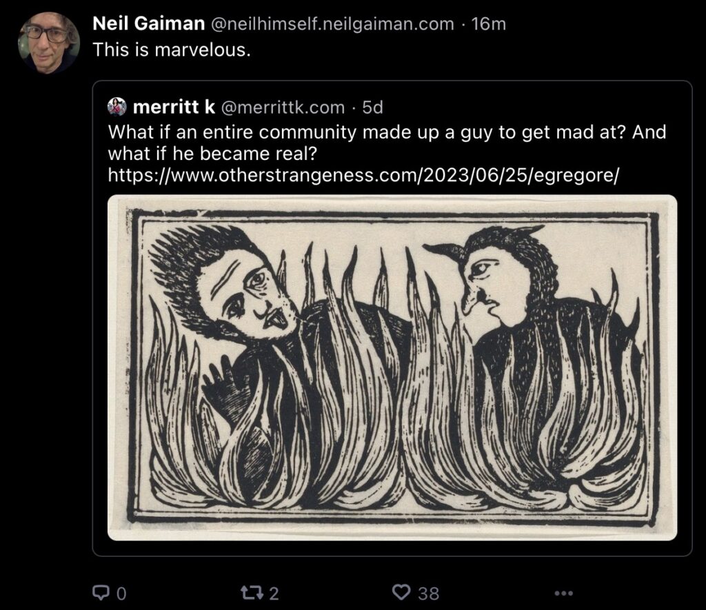Open the three-dot more options menu
This screenshot has height=610, width=706.
pos(563,593)
